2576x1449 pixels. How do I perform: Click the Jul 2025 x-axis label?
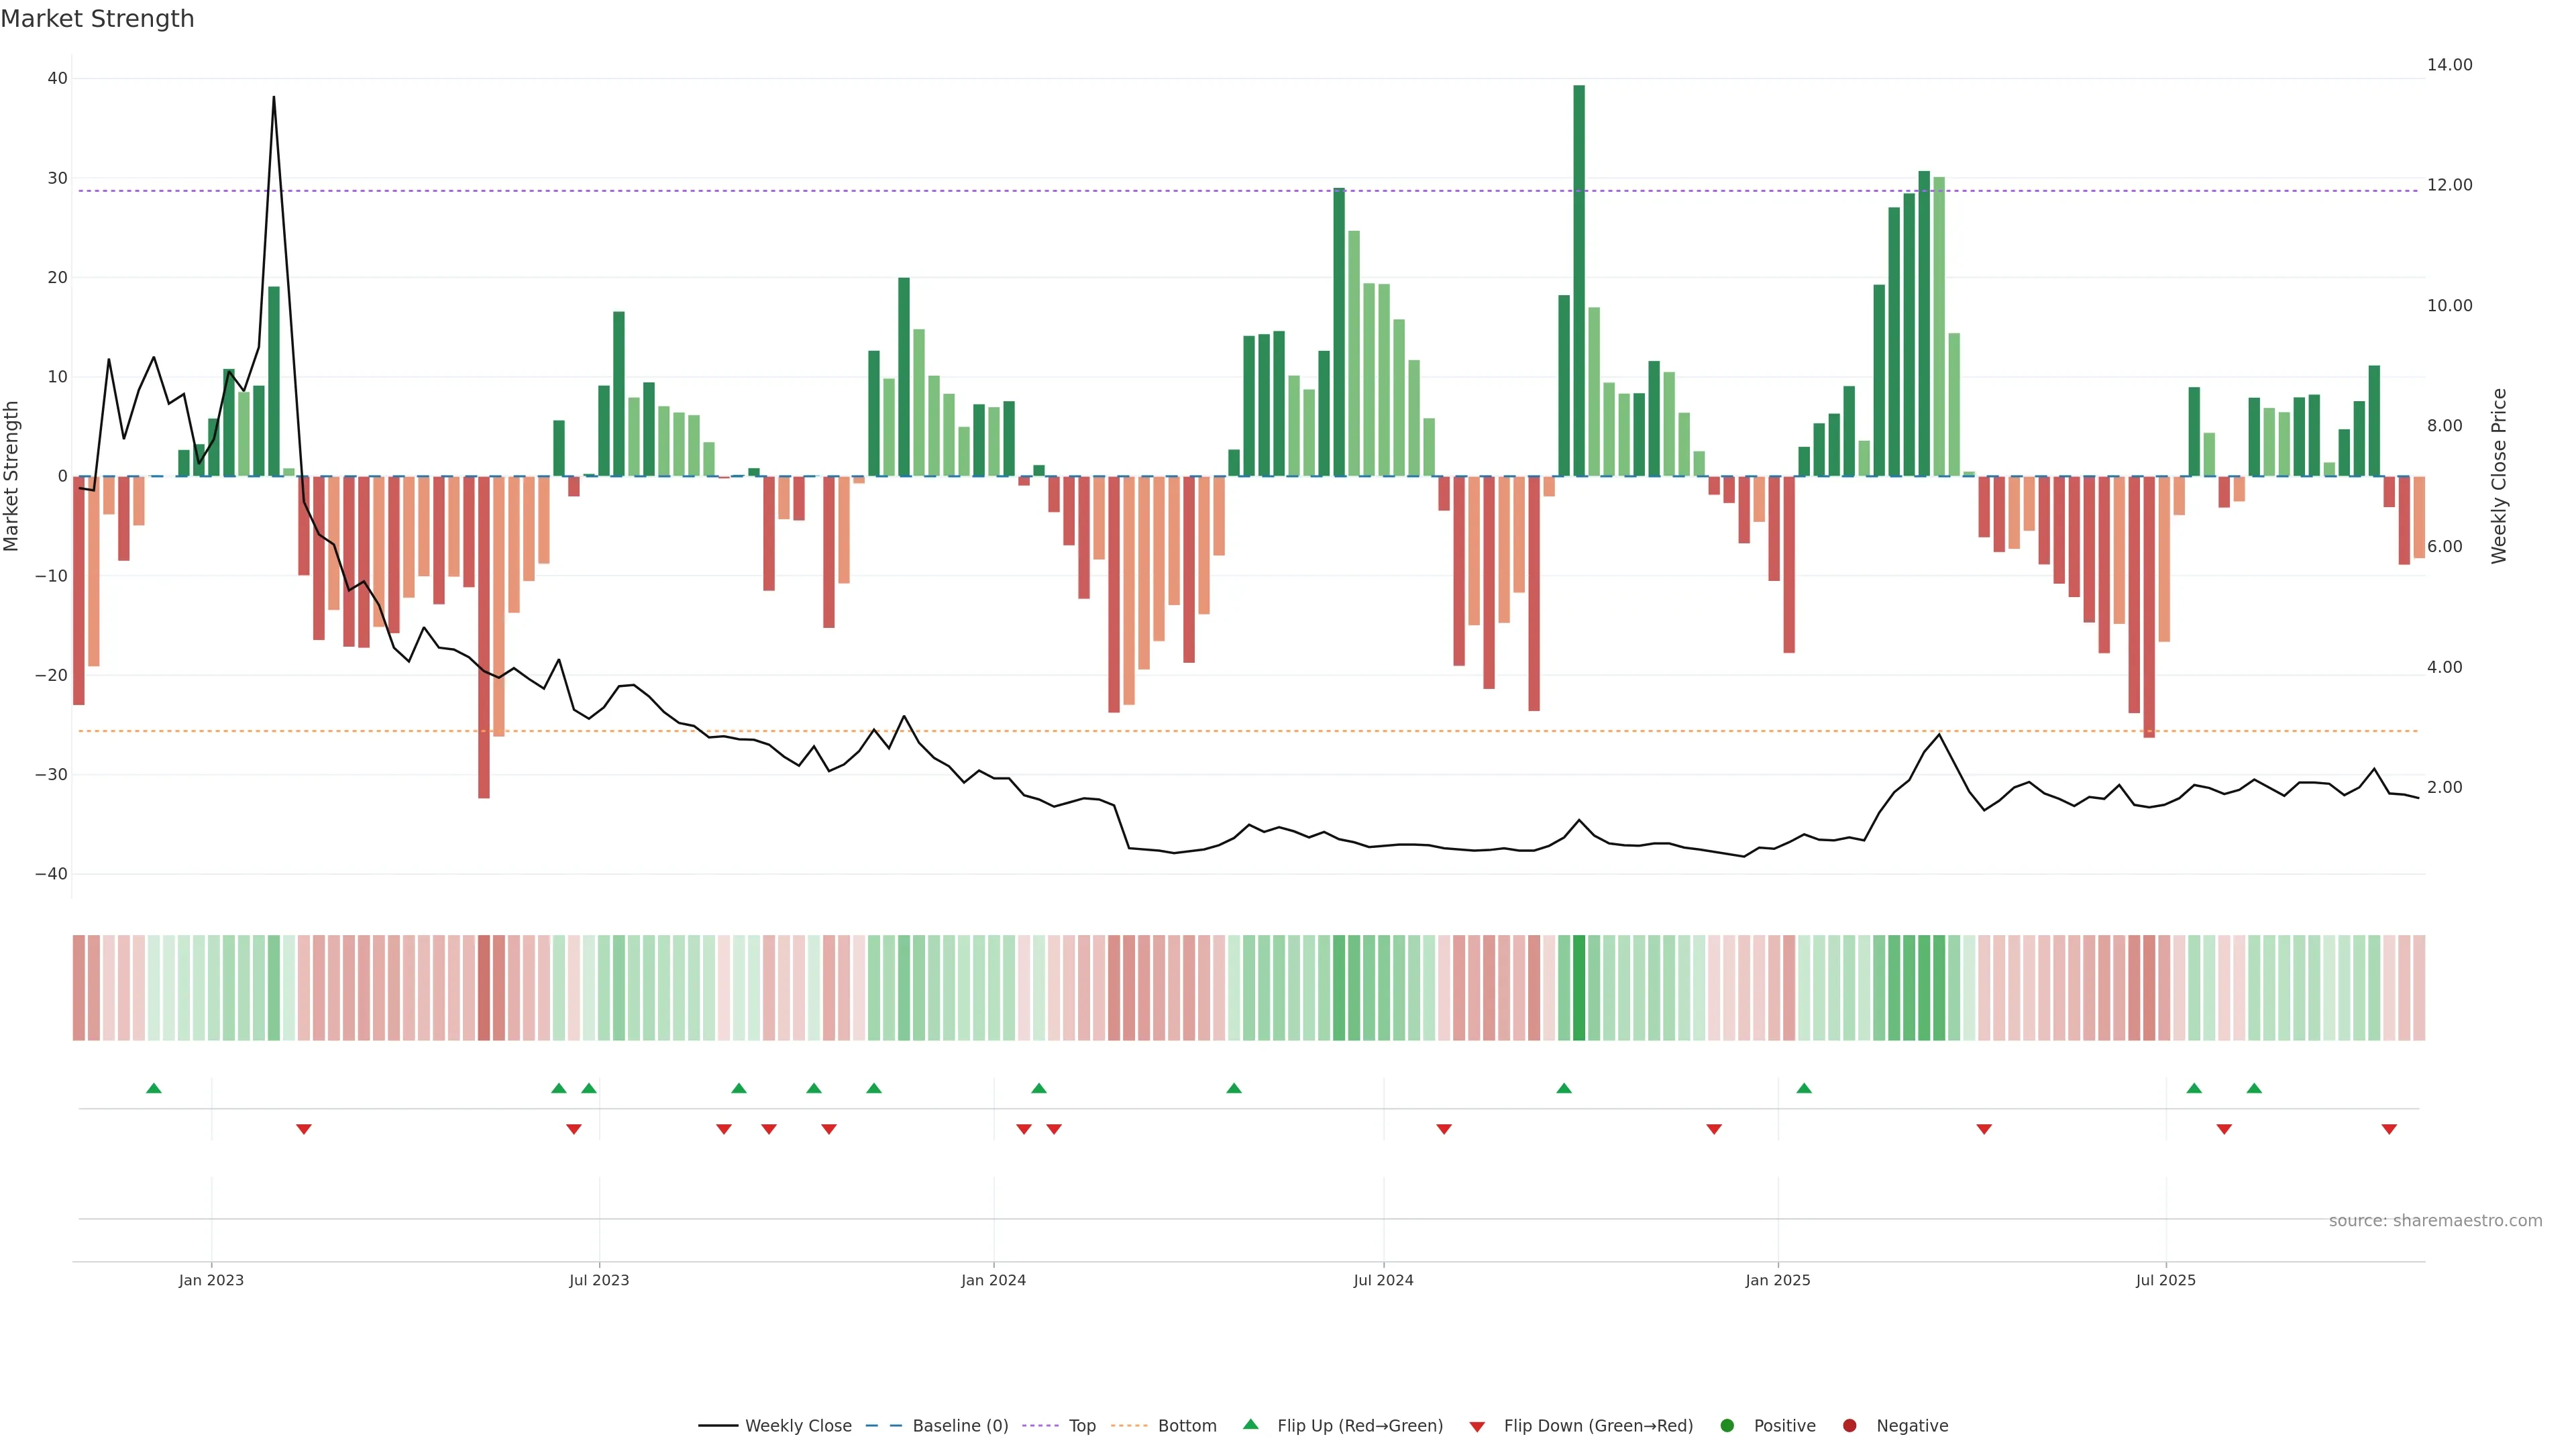pos(2165,1280)
